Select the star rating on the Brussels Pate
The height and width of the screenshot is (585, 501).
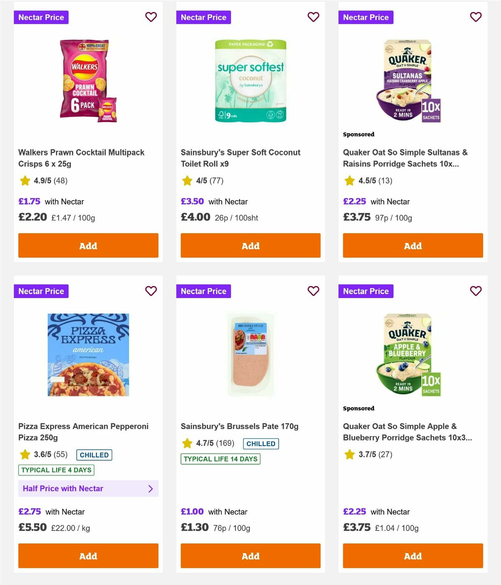tap(187, 443)
